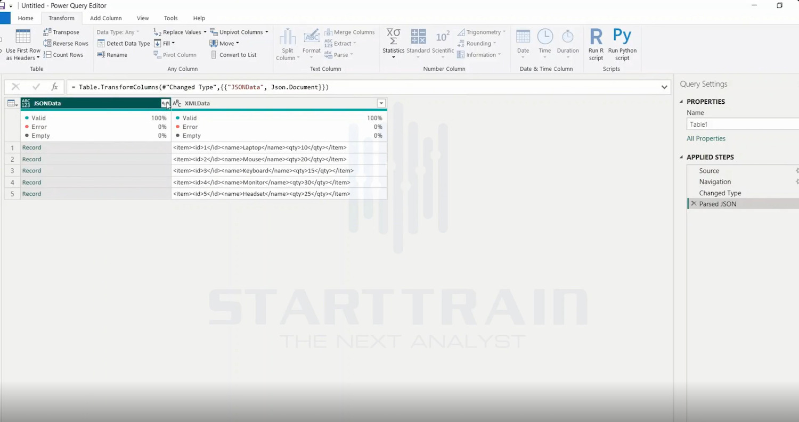Click the query Name input field
The width and height of the screenshot is (799, 422).
pyautogui.click(x=743, y=125)
